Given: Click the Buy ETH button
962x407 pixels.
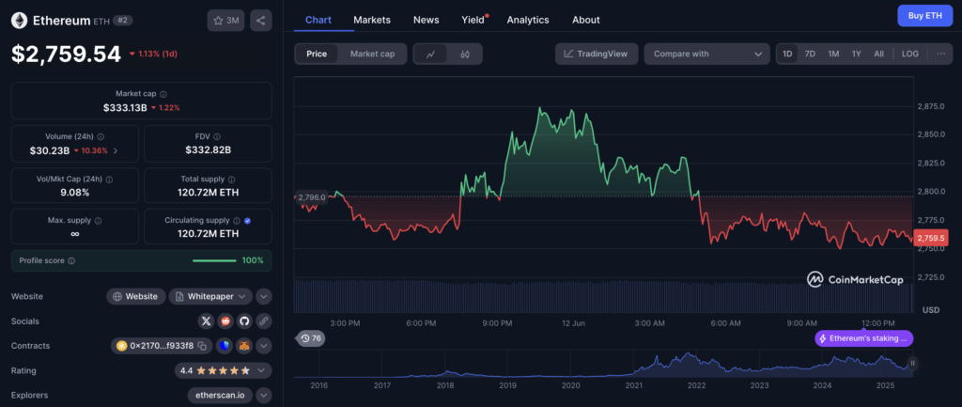Looking at the screenshot, I should (924, 15).
